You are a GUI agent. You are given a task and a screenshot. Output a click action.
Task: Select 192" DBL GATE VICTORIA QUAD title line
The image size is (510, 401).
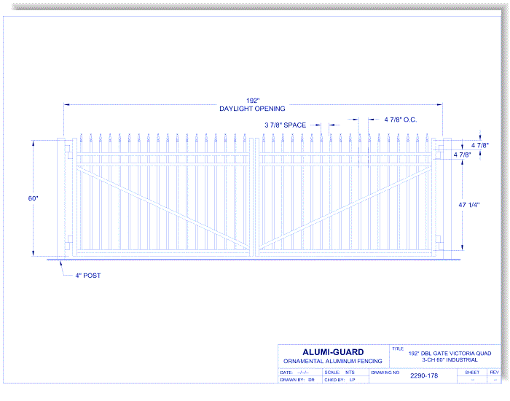pyautogui.click(x=450, y=353)
